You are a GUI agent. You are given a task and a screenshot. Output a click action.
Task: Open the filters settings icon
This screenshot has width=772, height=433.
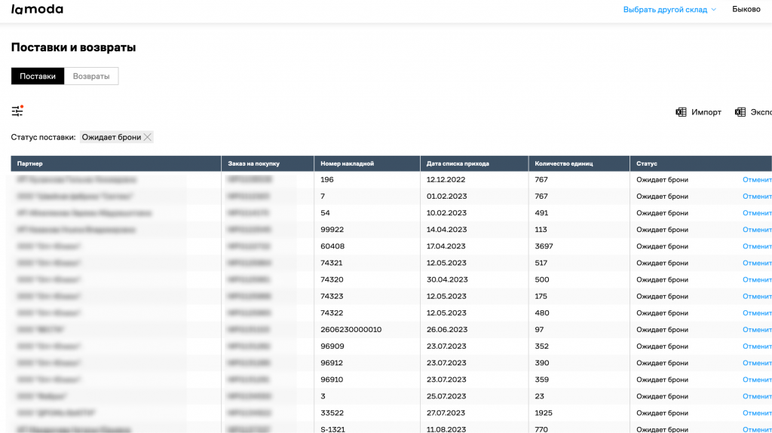17,111
